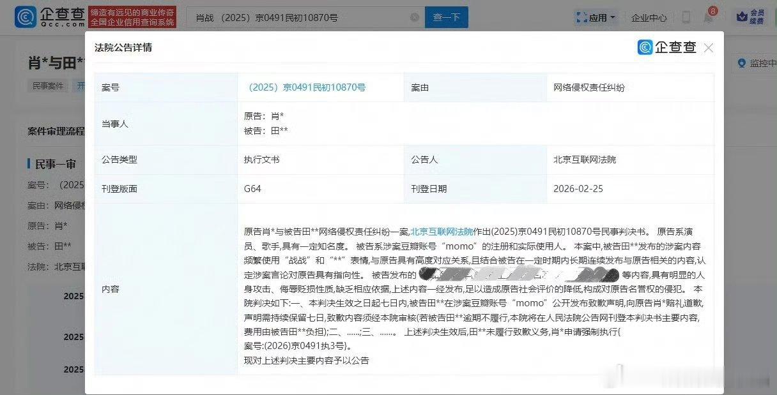The height and width of the screenshot is (395, 777).
Task: Open the 应用 dropdown menu
Action: pos(596,17)
